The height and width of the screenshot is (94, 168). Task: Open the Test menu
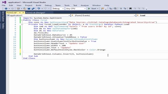(75, 5)
